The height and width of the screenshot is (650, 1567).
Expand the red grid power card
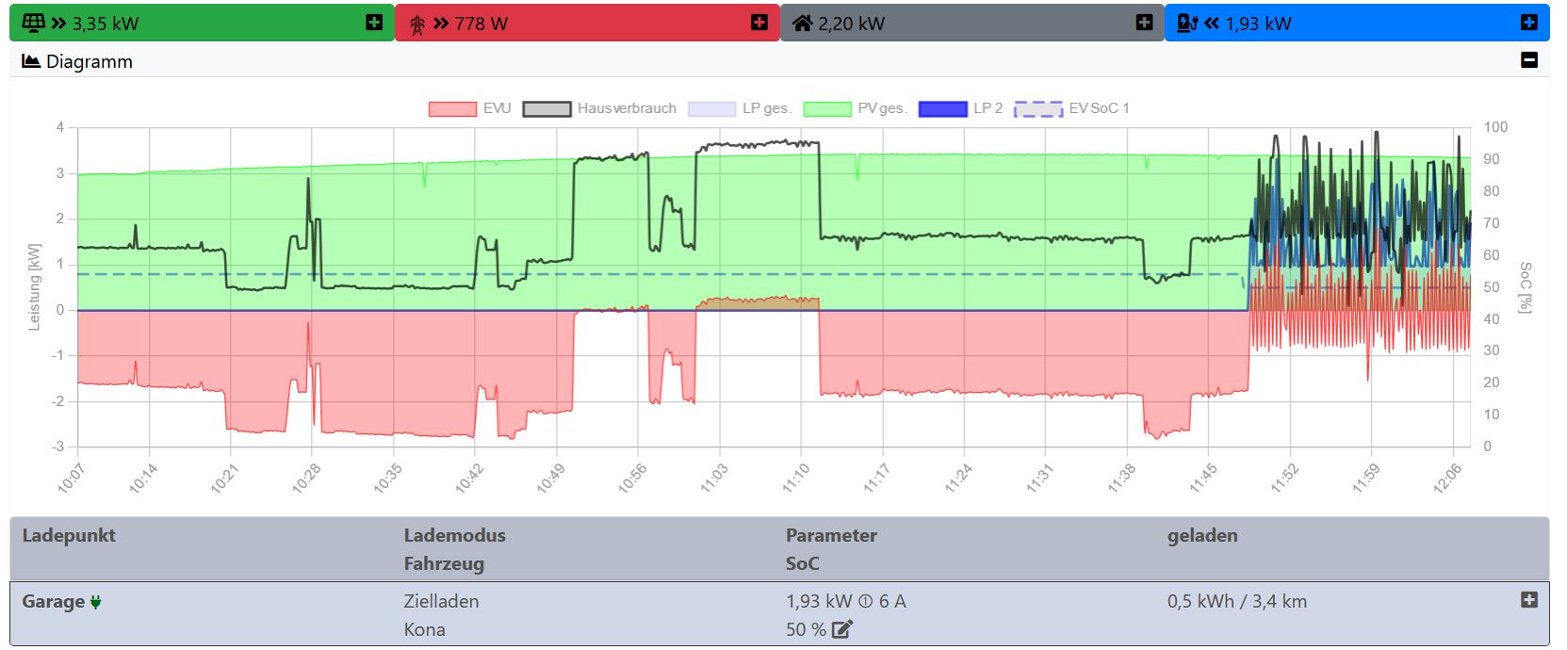coord(759,23)
